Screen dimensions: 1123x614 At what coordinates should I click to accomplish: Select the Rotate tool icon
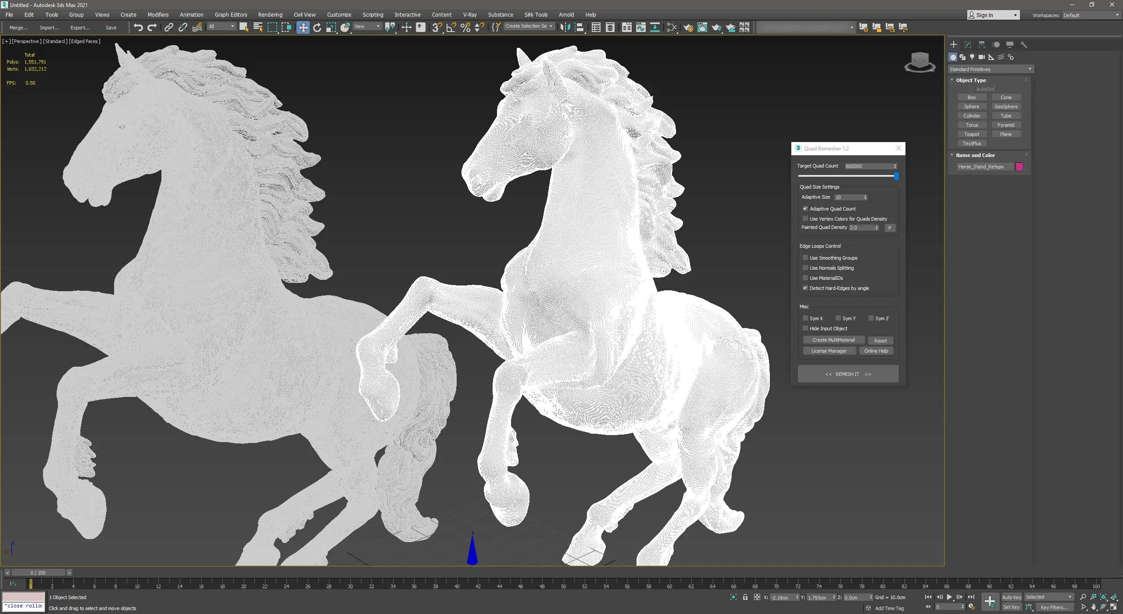click(317, 27)
